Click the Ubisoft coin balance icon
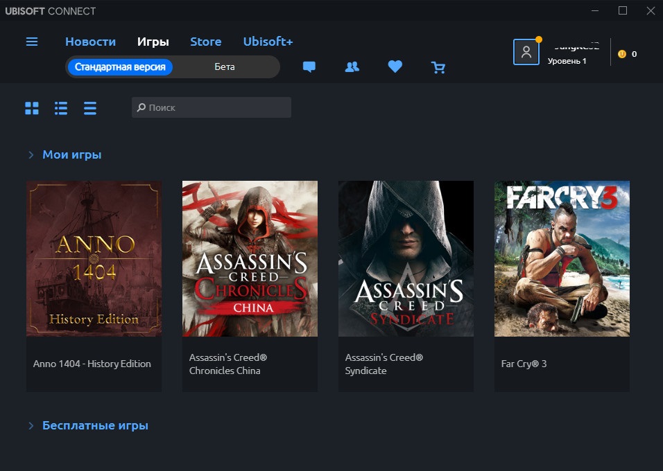663x471 pixels. coord(622,54)
